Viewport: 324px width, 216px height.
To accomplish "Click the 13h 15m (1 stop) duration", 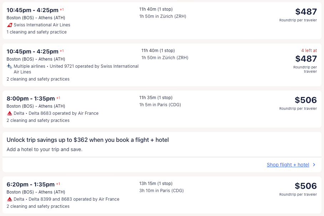I will pyautogui.click(x=156, y=184).
